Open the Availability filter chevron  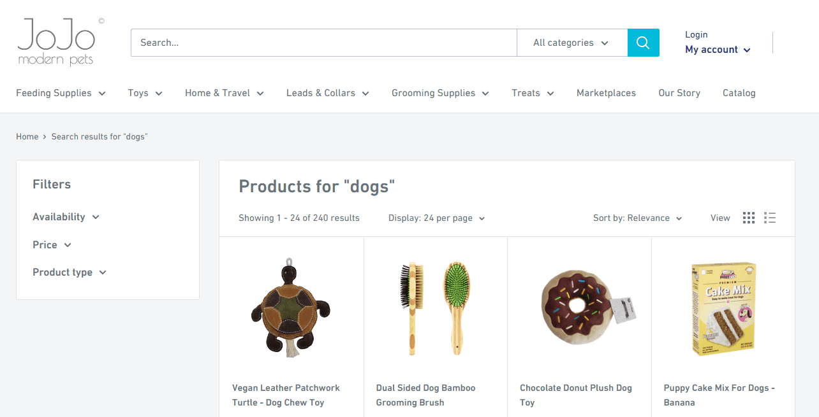click(96, 217)
